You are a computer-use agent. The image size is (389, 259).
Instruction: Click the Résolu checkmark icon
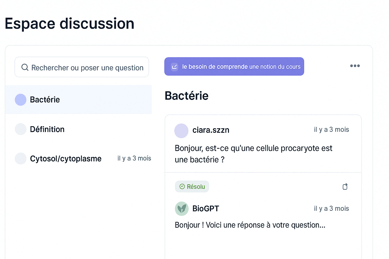(x=182, y=186)
